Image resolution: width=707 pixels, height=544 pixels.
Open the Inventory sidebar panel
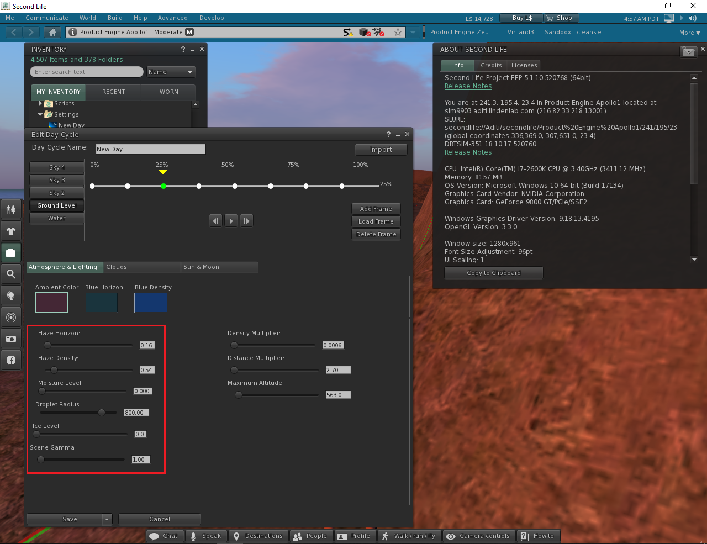pyautogui.click(x=12, y=252)
